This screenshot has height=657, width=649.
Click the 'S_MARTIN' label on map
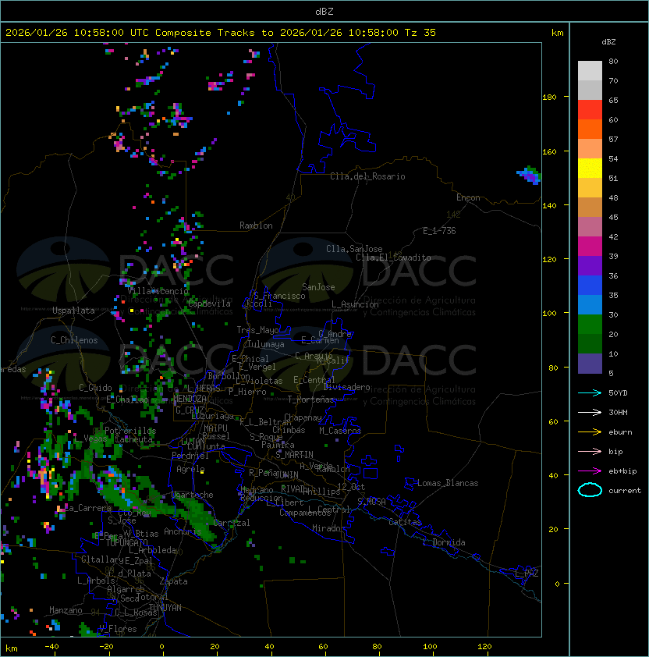294,455
